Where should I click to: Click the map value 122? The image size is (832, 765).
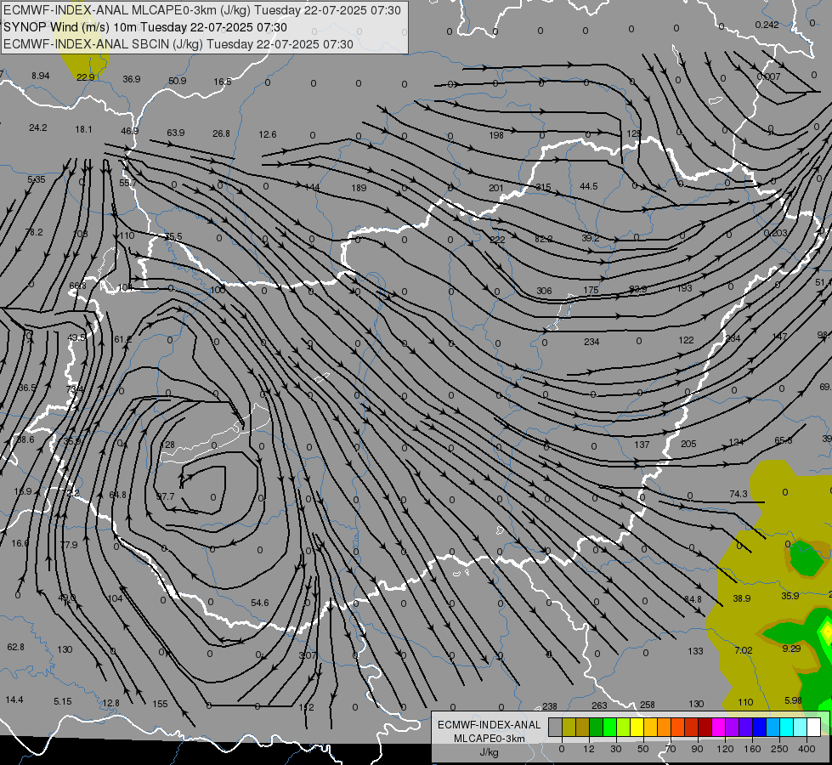[686, 340]
